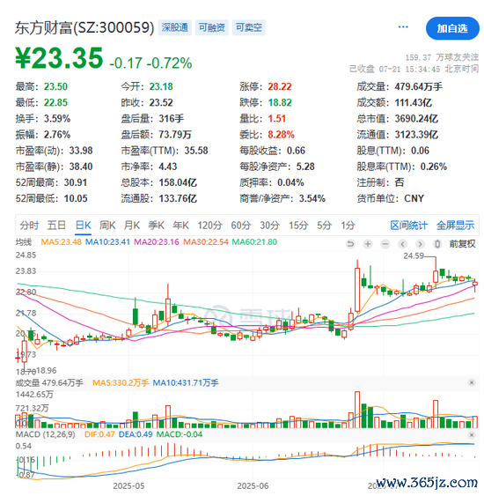Click the MA5:23.48 legend label
This screenshot has width=484, height=496.
pyautogui.click(x=62, y=242)
